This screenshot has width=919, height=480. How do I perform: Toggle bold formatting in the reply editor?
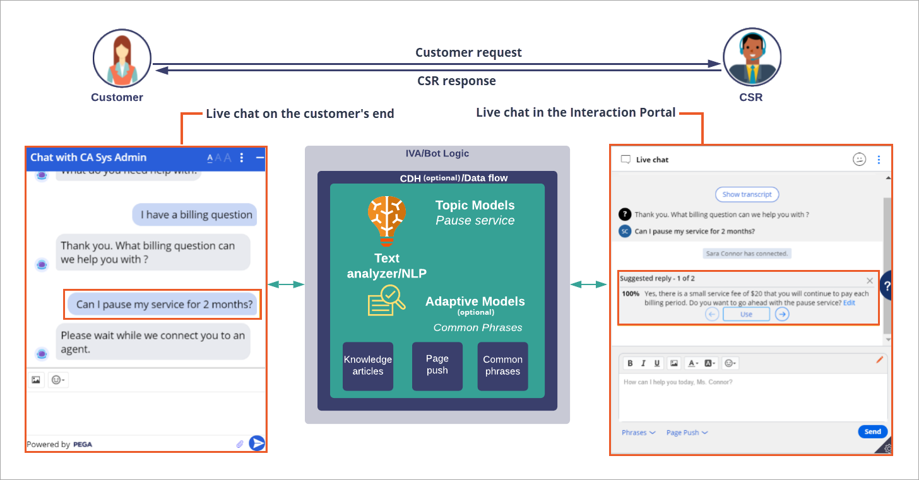(630, 363)
